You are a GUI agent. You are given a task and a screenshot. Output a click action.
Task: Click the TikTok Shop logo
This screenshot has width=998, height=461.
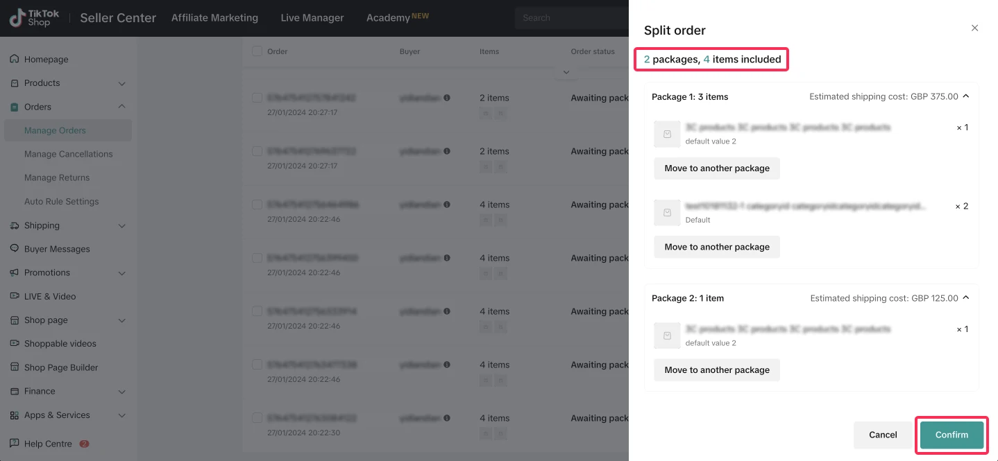[x=34, y=18]
